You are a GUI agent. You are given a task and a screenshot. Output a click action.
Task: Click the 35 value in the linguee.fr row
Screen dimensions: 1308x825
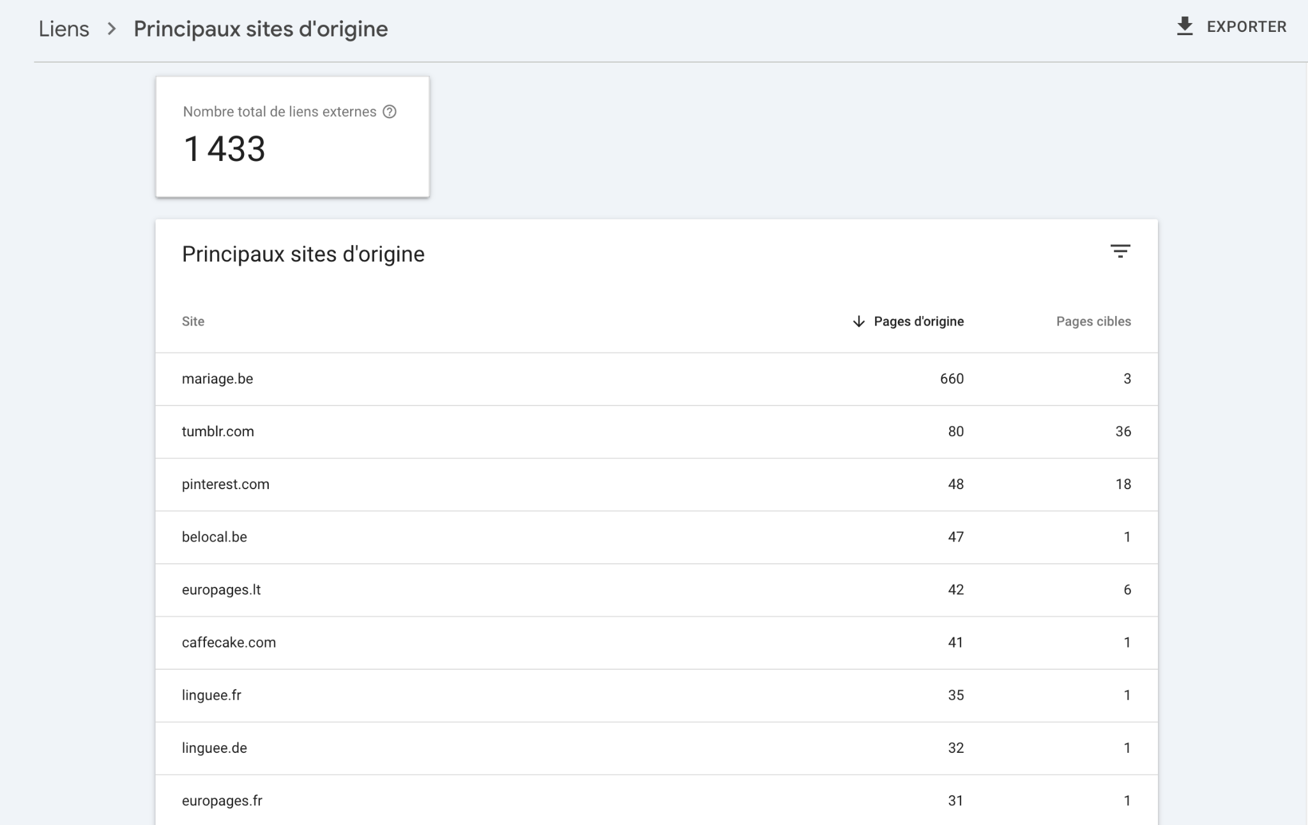(955, 695)
